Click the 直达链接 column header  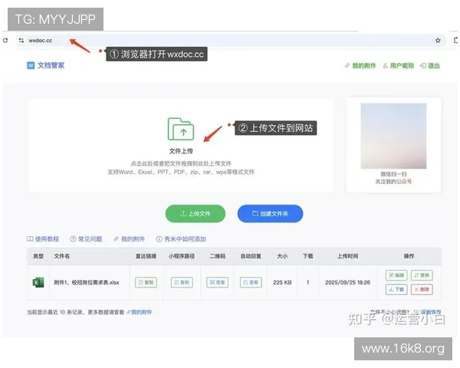146,256
